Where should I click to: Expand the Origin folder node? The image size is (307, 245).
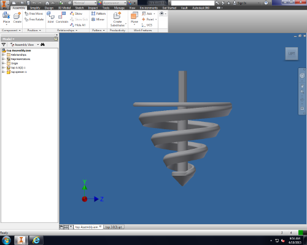tap(3, 63)
